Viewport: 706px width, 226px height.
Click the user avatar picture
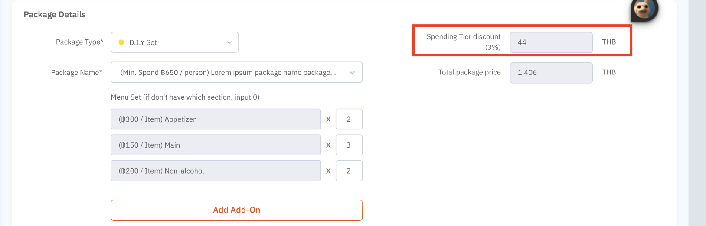(x=644, y=10)
